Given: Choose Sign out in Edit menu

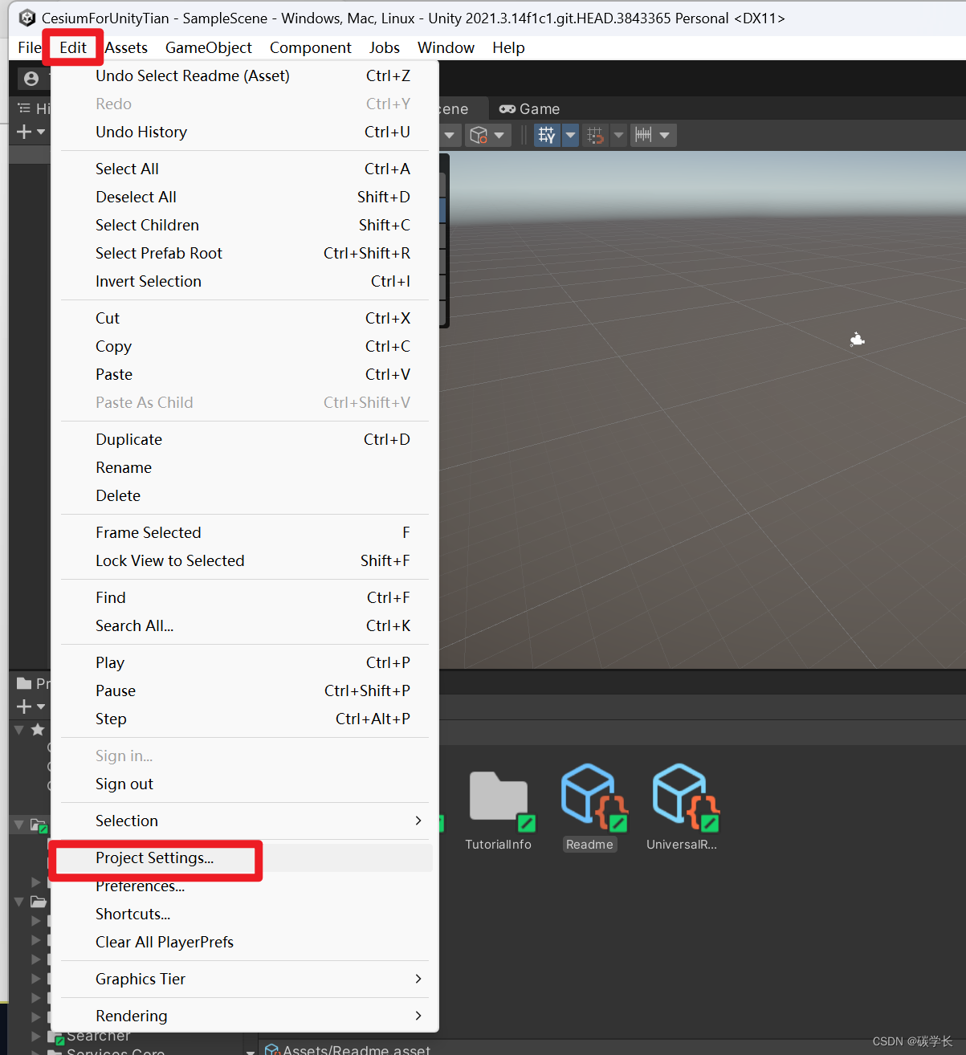Looking at the screenshot, I should click(x=245, y=784).
